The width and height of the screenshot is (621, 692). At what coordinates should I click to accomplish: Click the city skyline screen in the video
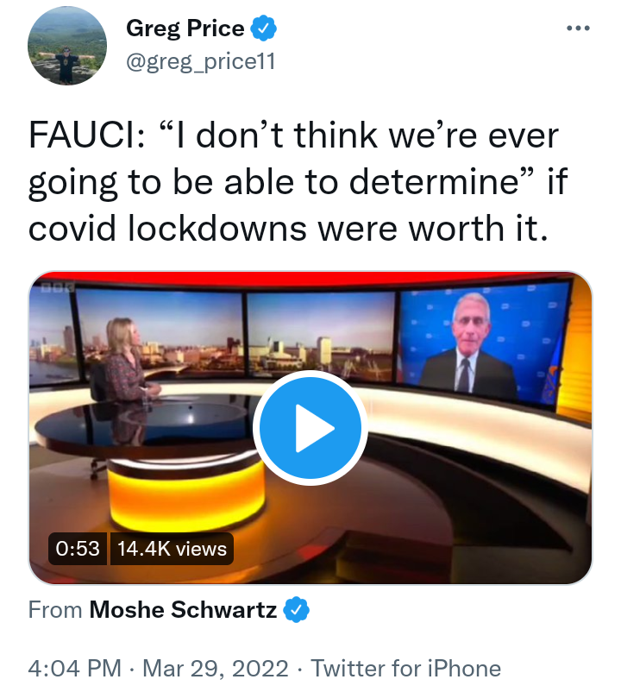click(321, 337)
